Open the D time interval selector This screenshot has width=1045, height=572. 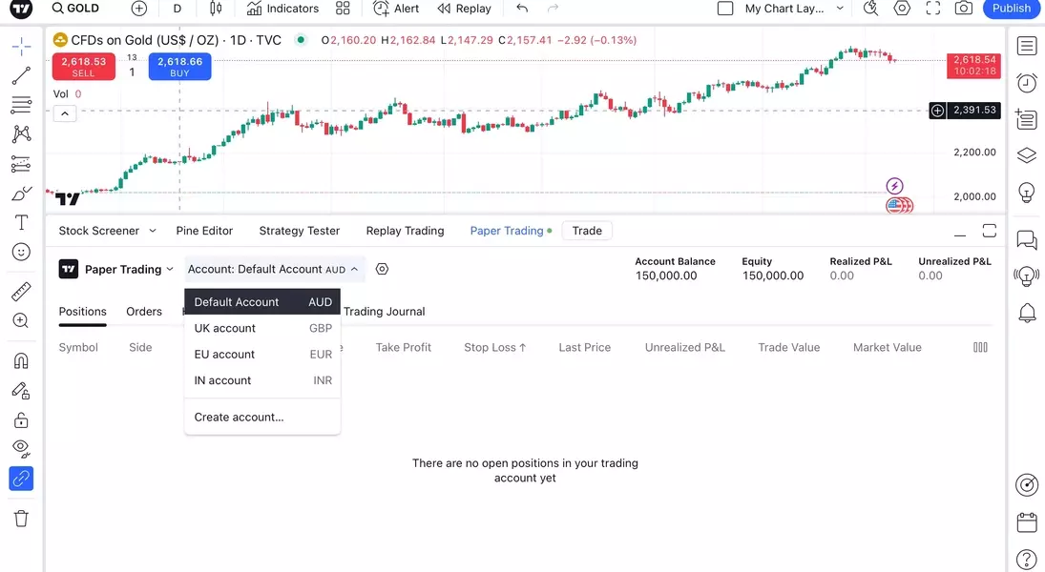click(x=178, y=9)
